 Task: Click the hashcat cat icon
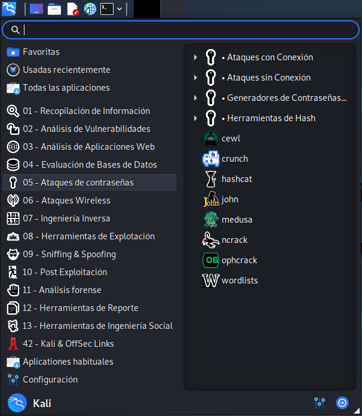point(211,179)
